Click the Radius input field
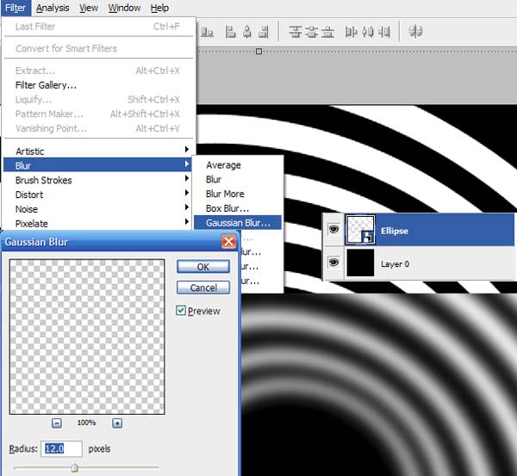 (61, 448)
